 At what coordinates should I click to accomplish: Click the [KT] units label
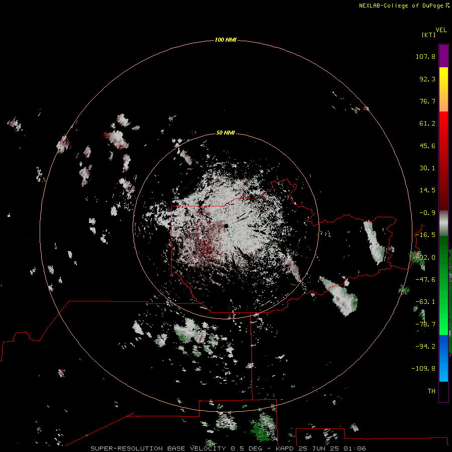pos(429,35)
